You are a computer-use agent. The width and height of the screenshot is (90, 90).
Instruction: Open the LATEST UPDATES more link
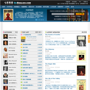tap(84, 32)
